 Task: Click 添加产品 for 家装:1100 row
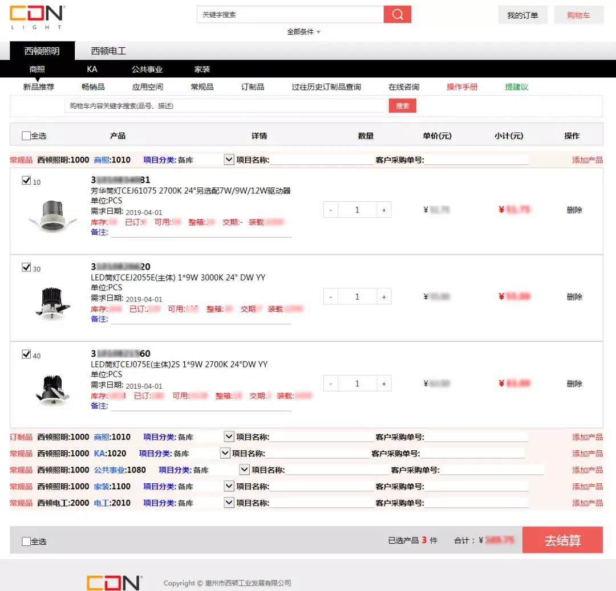point(587,486)
